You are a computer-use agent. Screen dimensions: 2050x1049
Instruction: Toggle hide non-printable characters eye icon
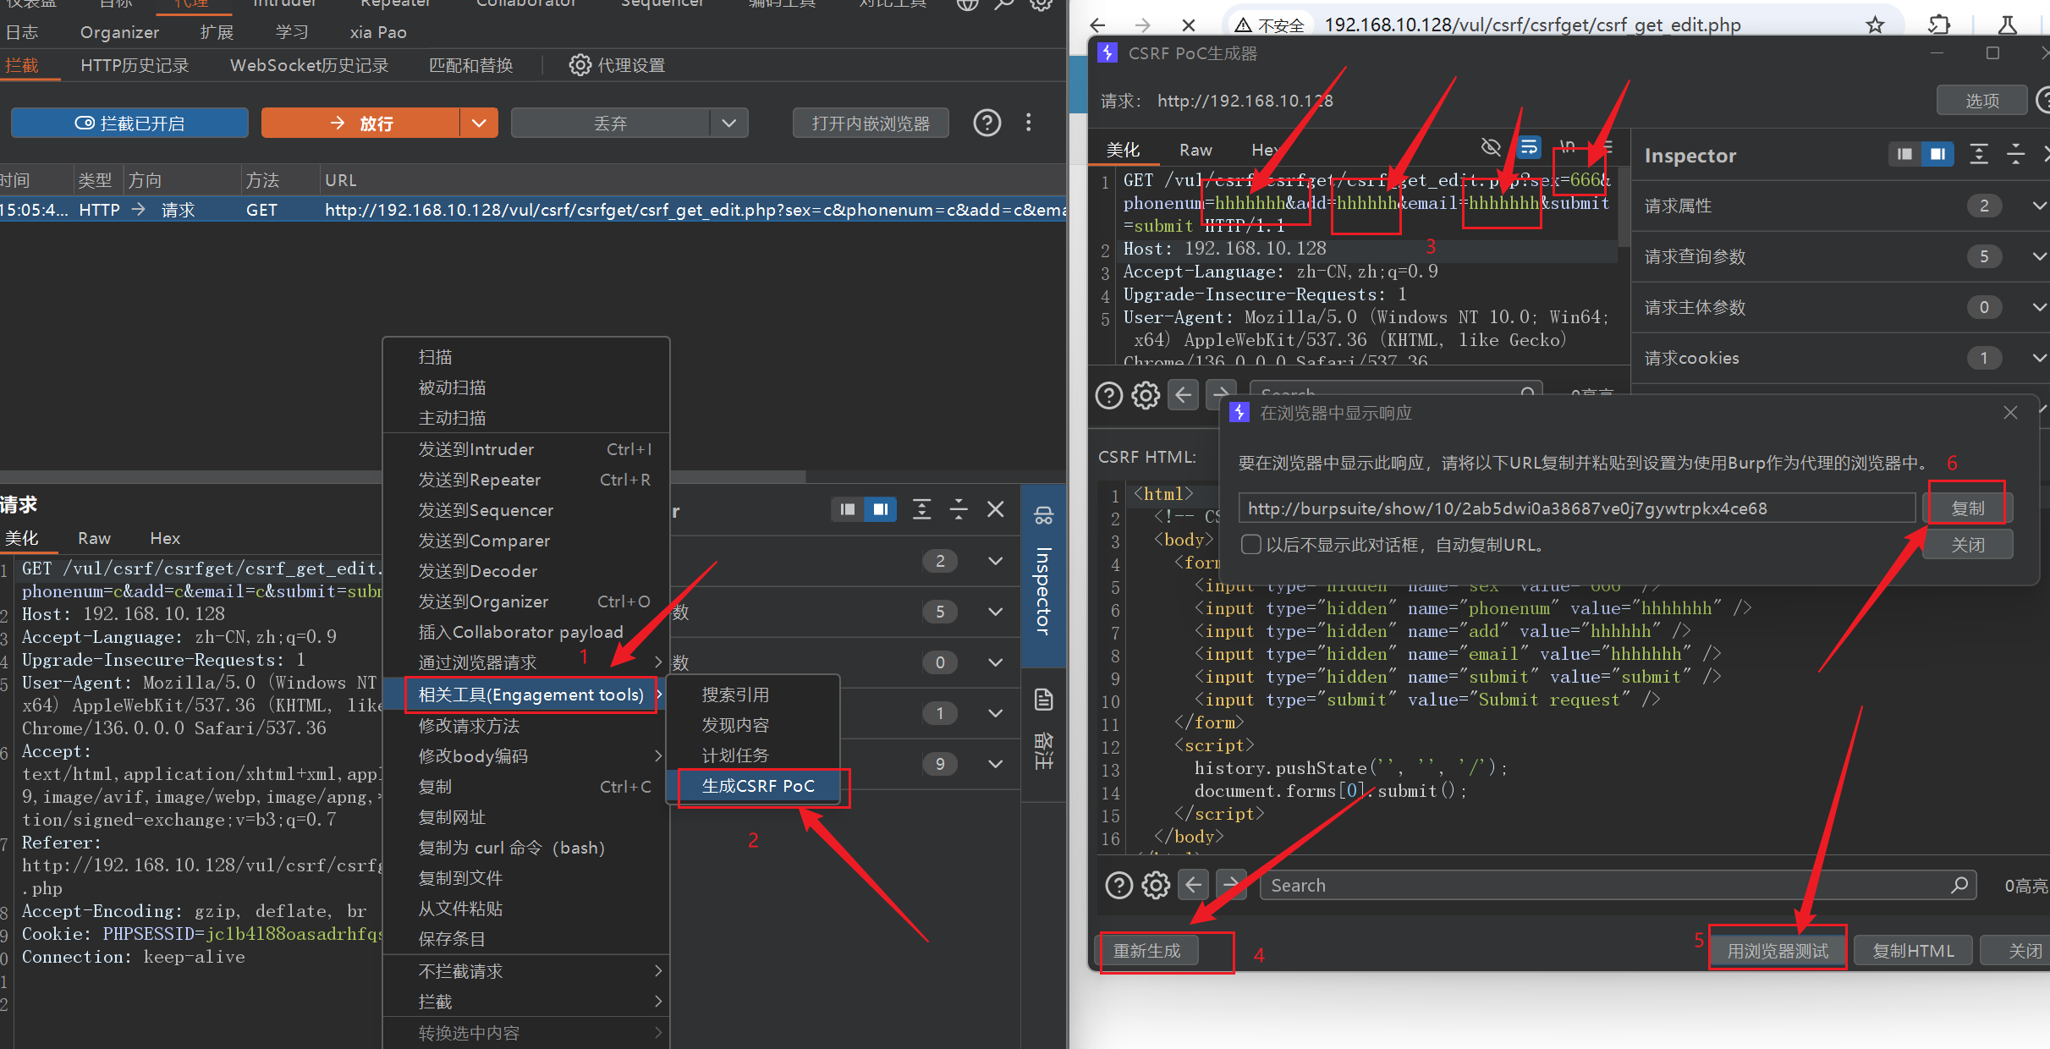tap(1490, 148)
